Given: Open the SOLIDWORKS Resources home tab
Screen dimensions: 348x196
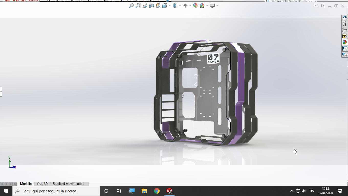Looking at the screenshot, I should (x=345, y=18).
